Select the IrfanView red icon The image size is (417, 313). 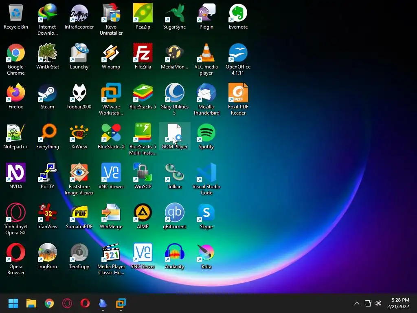point(47,212)
